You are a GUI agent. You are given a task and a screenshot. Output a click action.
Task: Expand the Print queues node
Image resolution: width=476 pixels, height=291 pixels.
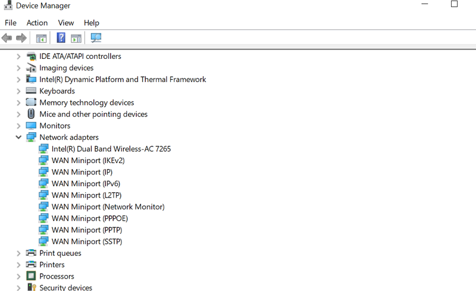[x=18, y=253]
